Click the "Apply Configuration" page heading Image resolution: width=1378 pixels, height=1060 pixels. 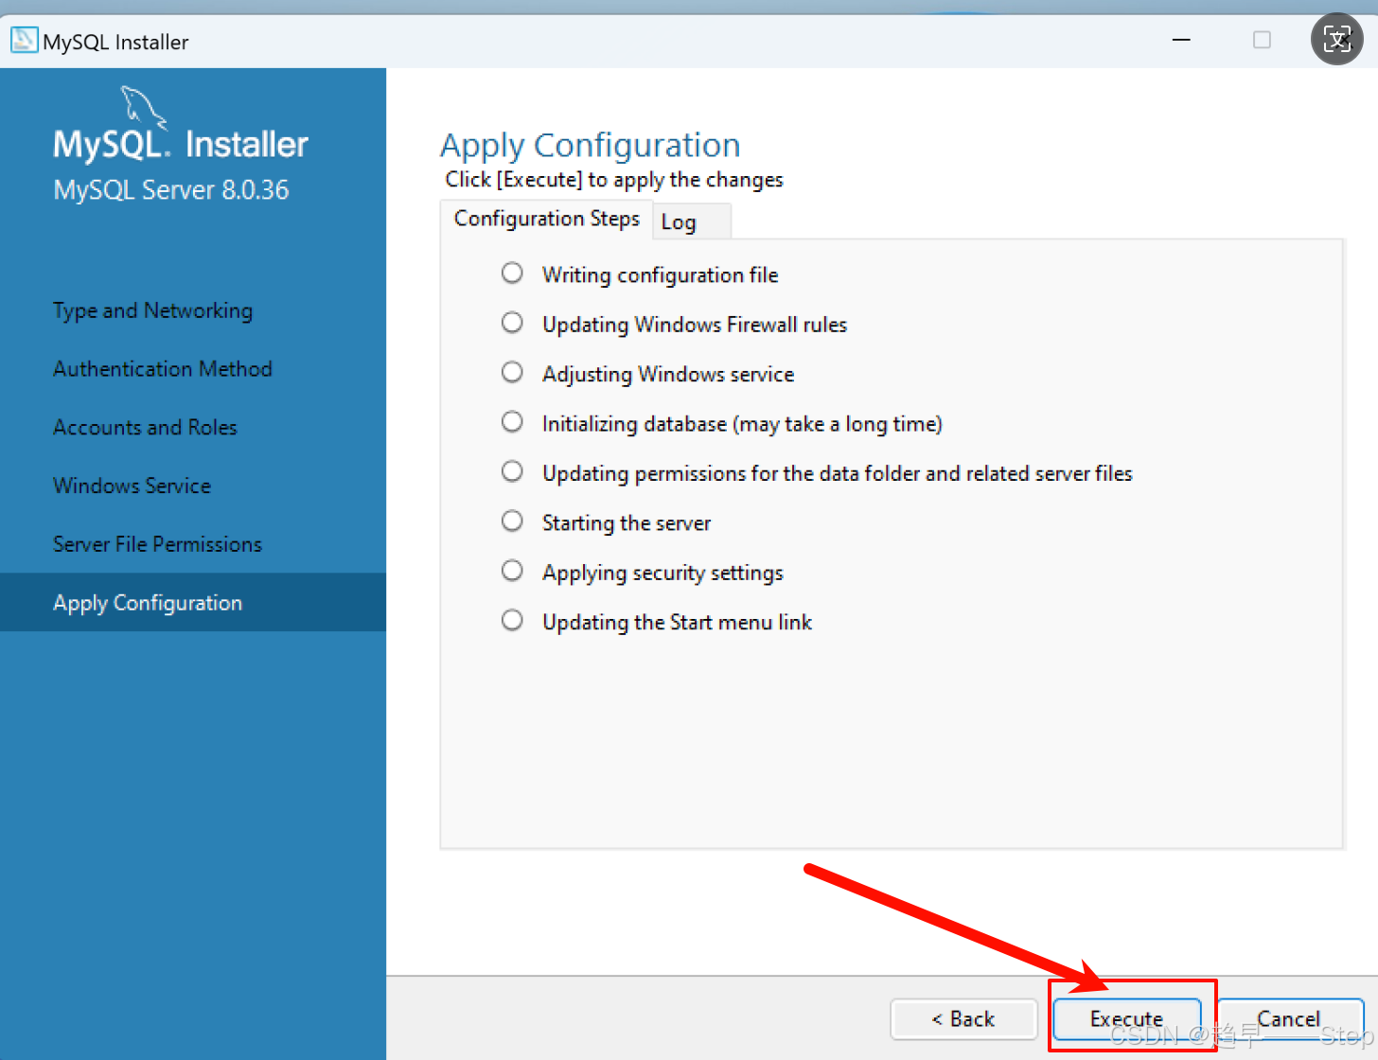(591, 146)
